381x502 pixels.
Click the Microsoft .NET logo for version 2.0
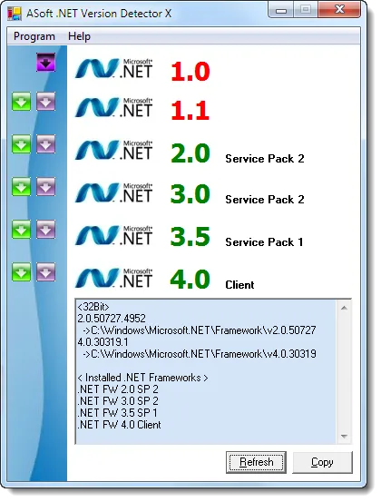[x=114, y=150]
